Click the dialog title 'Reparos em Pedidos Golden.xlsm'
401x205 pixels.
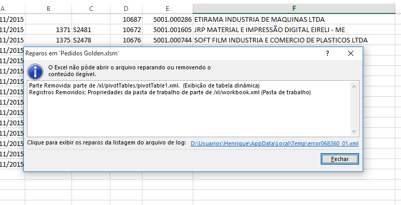pos(72,53)
